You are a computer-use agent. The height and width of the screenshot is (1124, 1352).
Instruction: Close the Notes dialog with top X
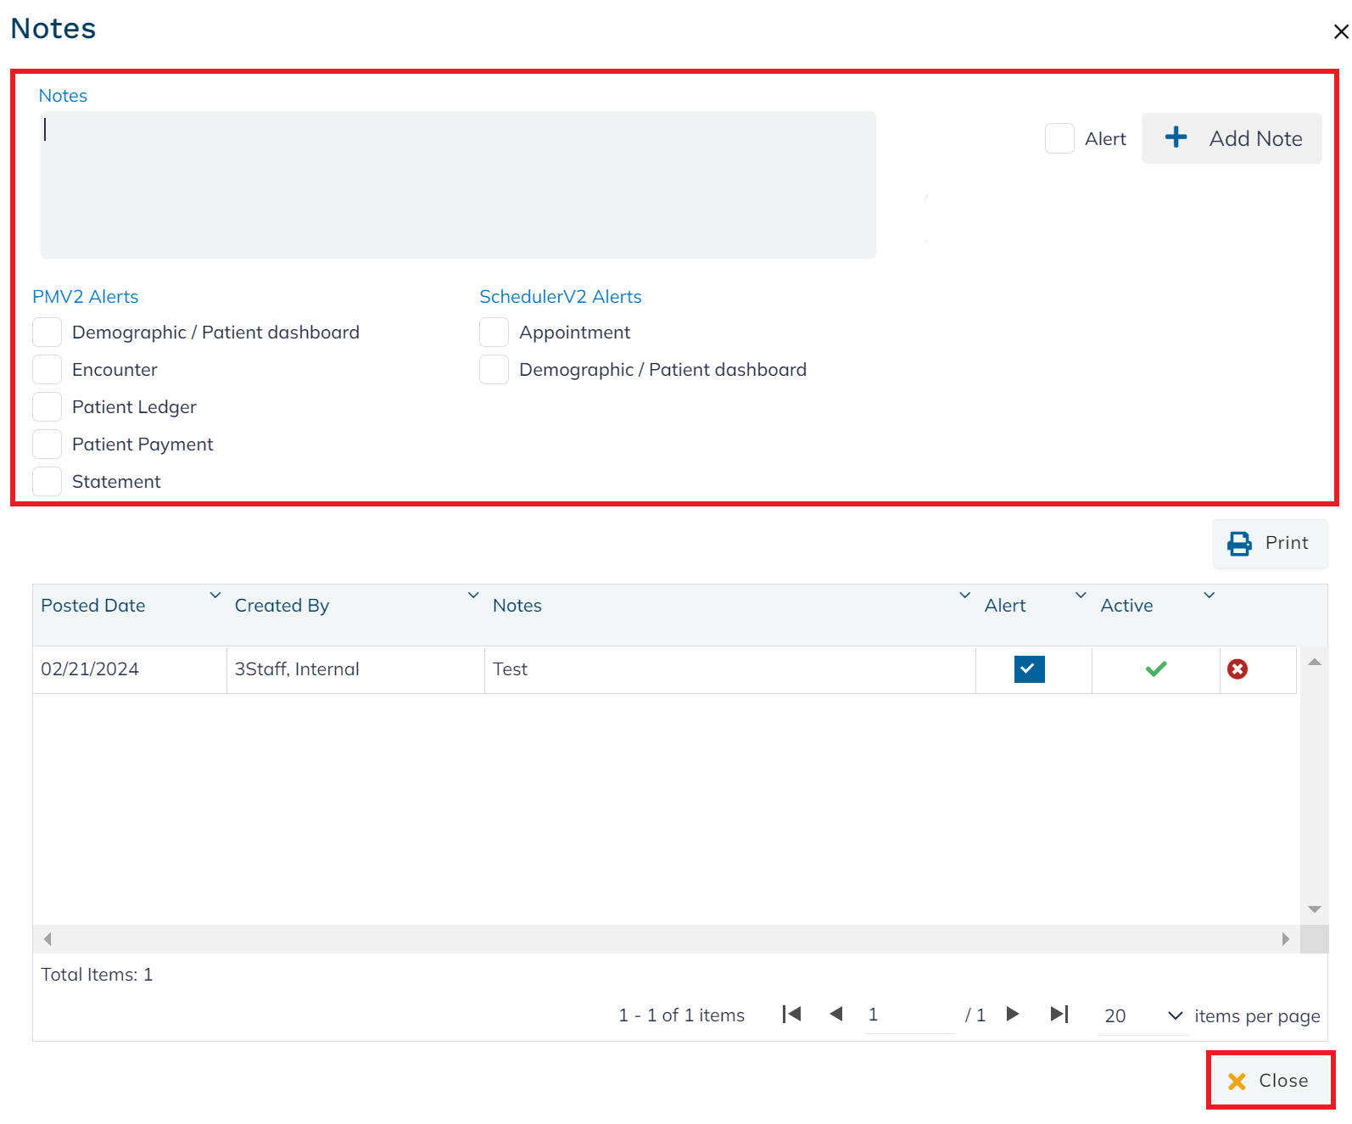(x=1340, y=32)
